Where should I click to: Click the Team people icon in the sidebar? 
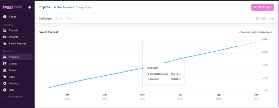pyautogui.click(x=5, y=70)
